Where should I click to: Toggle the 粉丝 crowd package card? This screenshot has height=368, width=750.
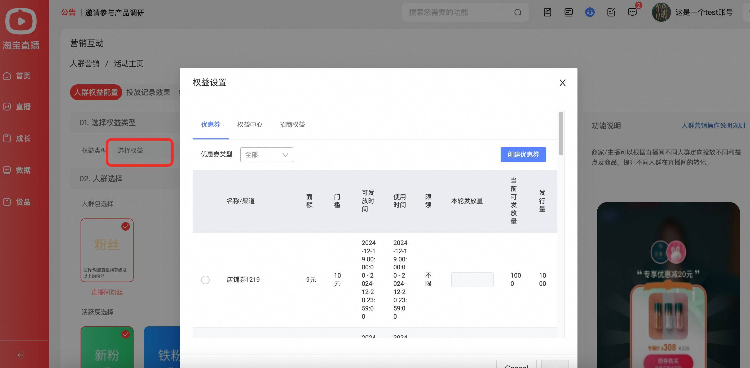click(x=107, y=250)
